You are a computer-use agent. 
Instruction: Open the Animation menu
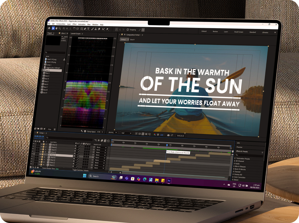pyautogui.click(x=82, y=24)
